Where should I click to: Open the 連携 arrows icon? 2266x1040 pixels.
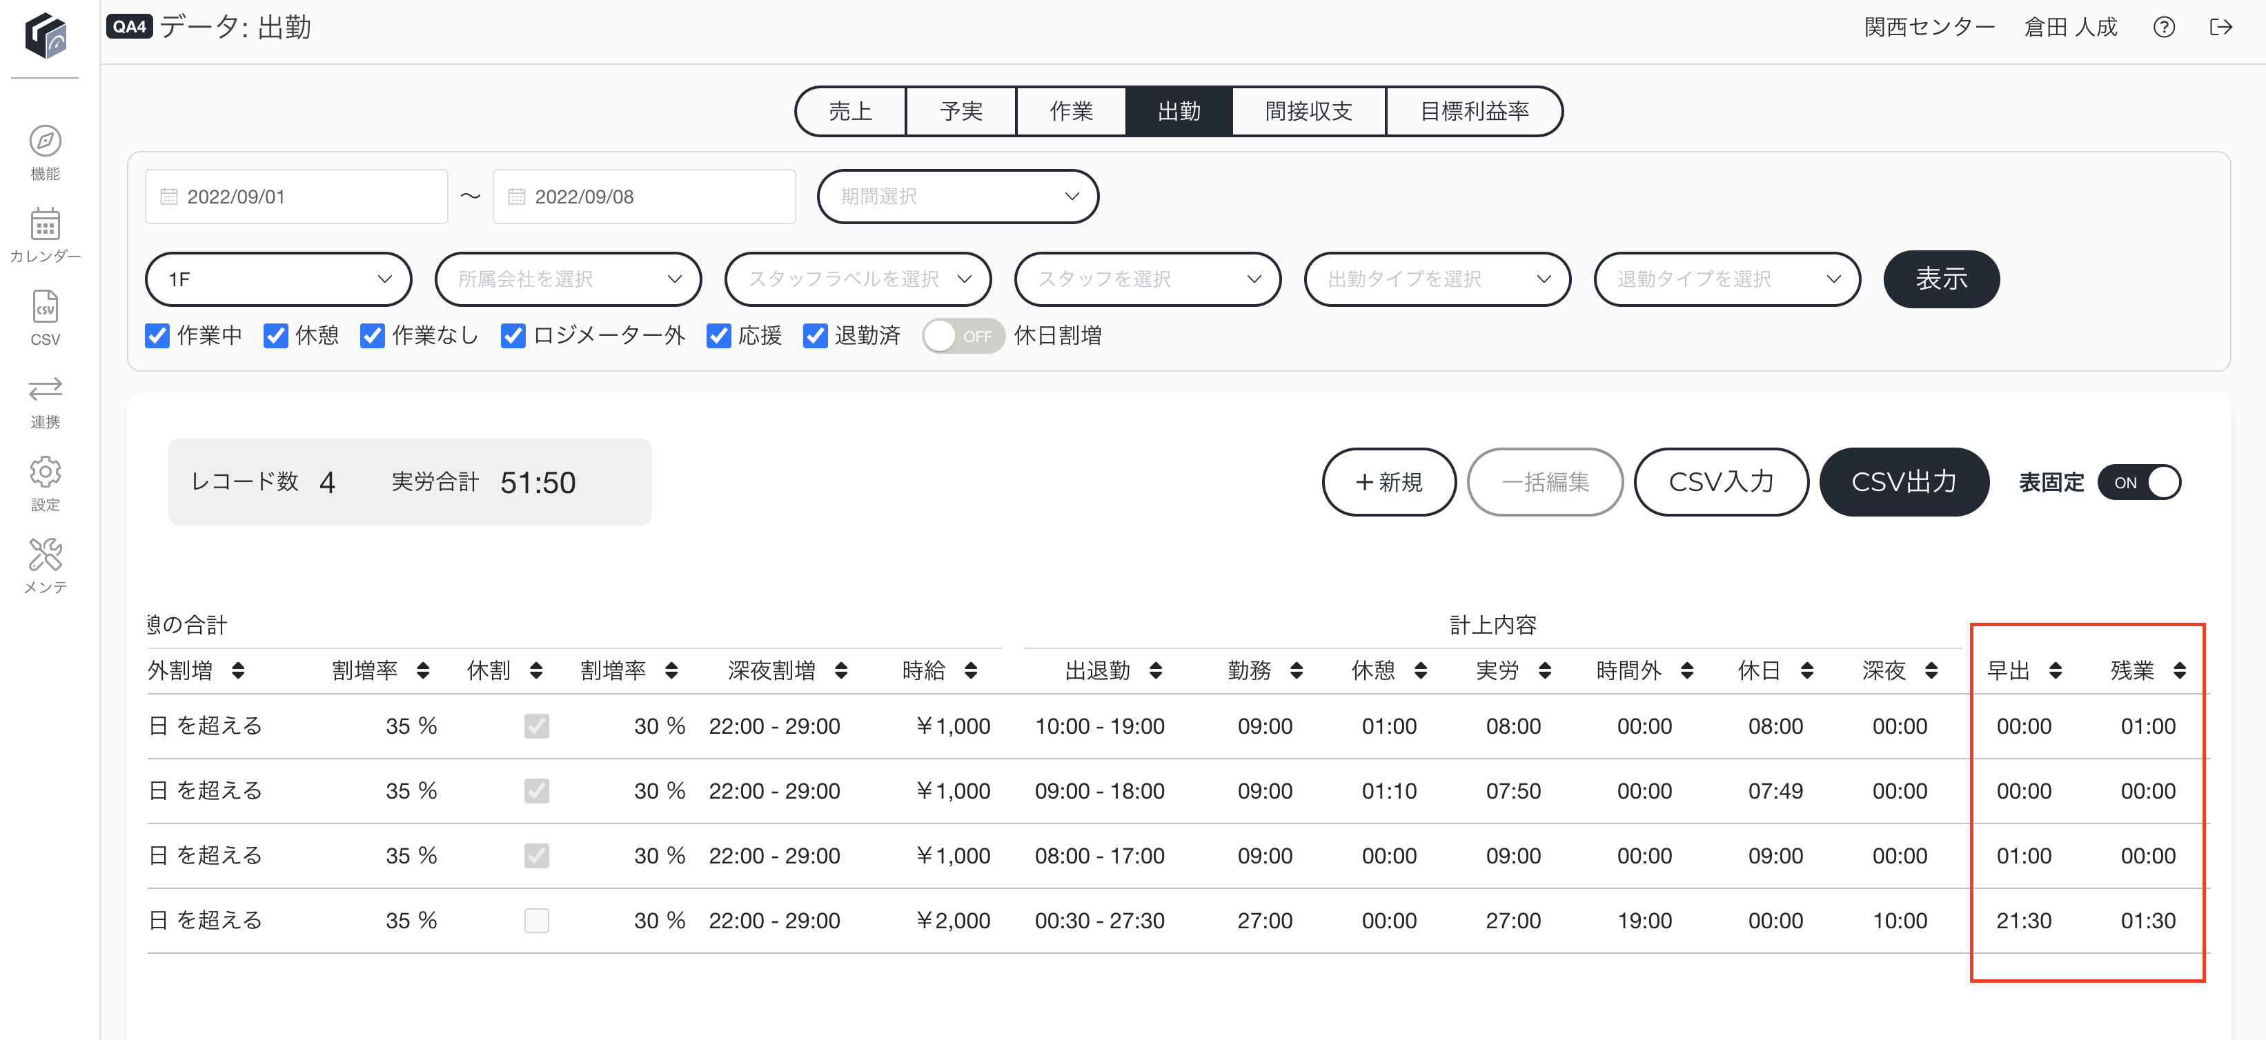tap(45, 388)
